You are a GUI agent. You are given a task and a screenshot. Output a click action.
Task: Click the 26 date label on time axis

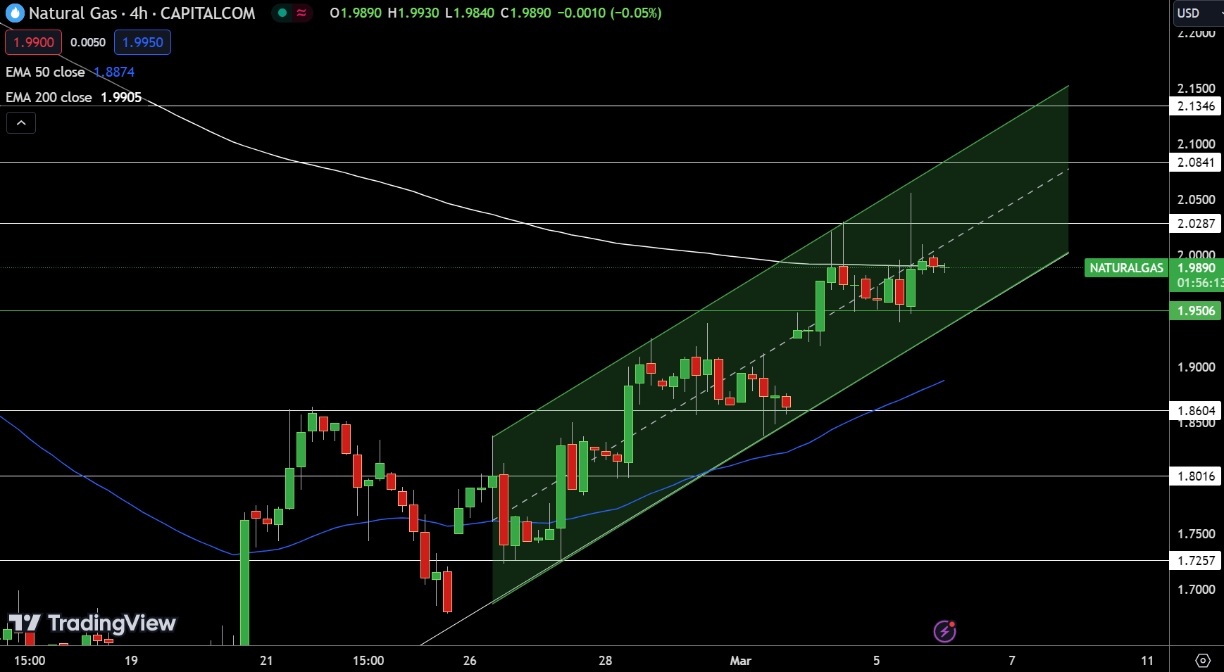(470, 661)
